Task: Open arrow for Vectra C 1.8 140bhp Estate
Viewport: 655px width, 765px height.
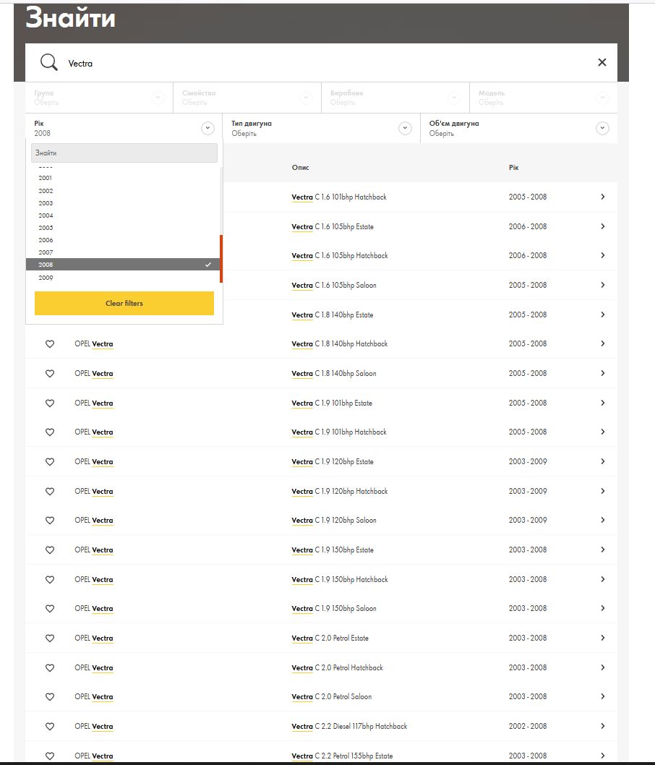Action: click(603, 315)
